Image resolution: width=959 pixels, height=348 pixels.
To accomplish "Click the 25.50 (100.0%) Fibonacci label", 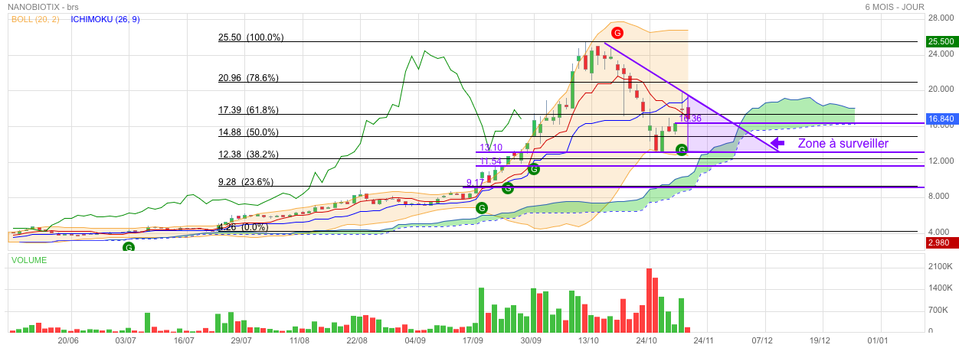I will click(251, 37).
